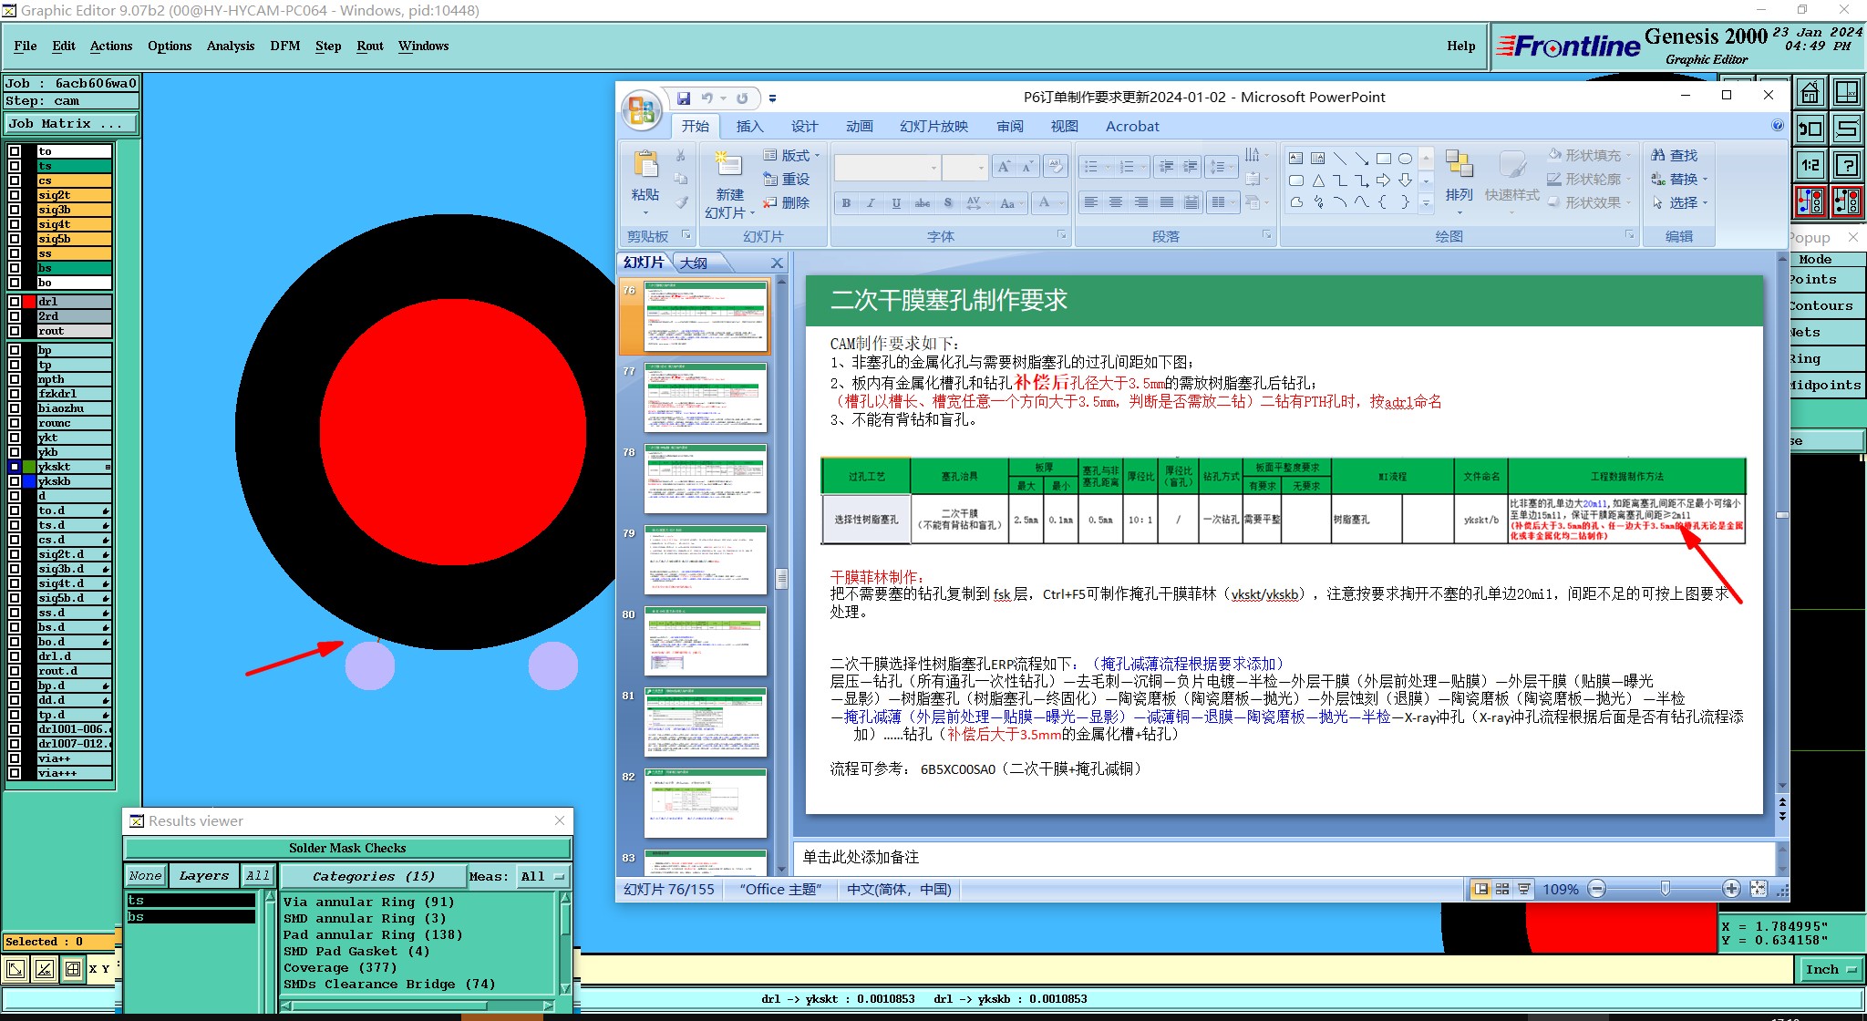Click the 1:2 zoom scale icon
This screenshot has height=1021, width=1867.
(x=1810, y=165)
